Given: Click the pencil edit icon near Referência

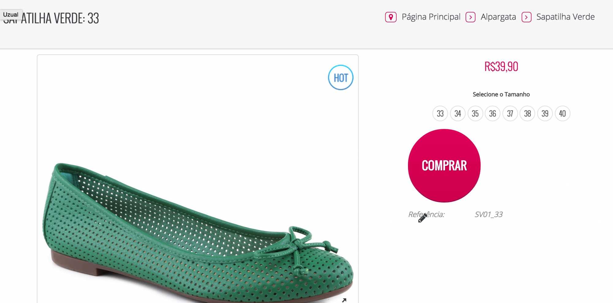Looking at the screenshot, I should 422,218.
